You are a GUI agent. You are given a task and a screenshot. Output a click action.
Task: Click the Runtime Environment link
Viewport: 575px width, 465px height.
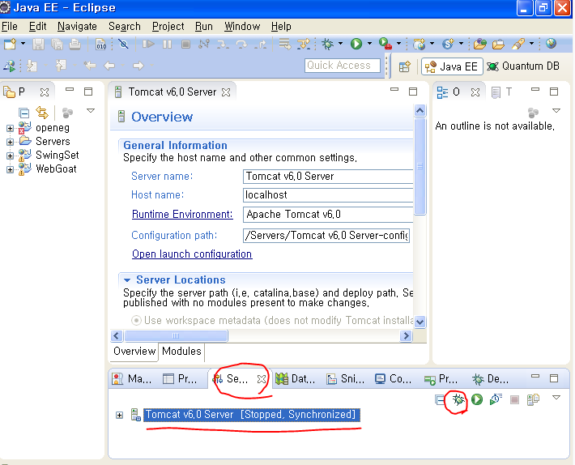(x=182, y=214)
